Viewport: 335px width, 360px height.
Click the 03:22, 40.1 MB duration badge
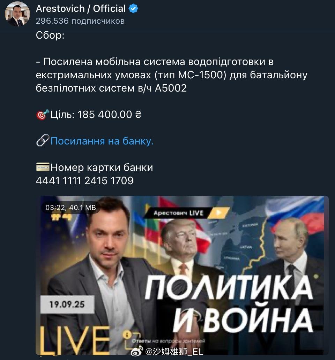[x=70, y=208]
